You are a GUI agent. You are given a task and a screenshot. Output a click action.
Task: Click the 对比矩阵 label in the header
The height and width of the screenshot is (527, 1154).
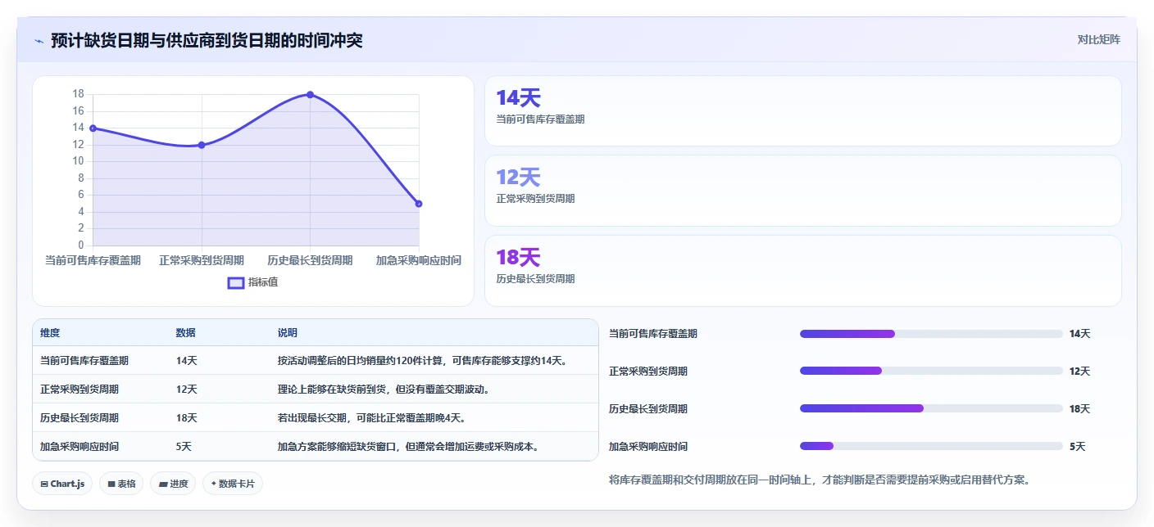[x=1098, y=39]
